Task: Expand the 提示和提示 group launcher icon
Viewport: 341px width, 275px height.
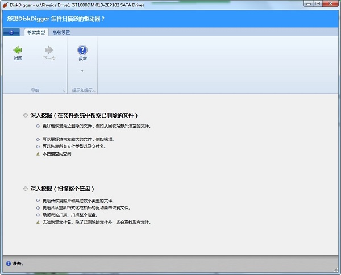Action: 94,91
